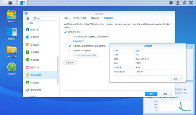Click Device Information (设备信息) button
This screenshot has width=196, height=115.
pos(69,63)
